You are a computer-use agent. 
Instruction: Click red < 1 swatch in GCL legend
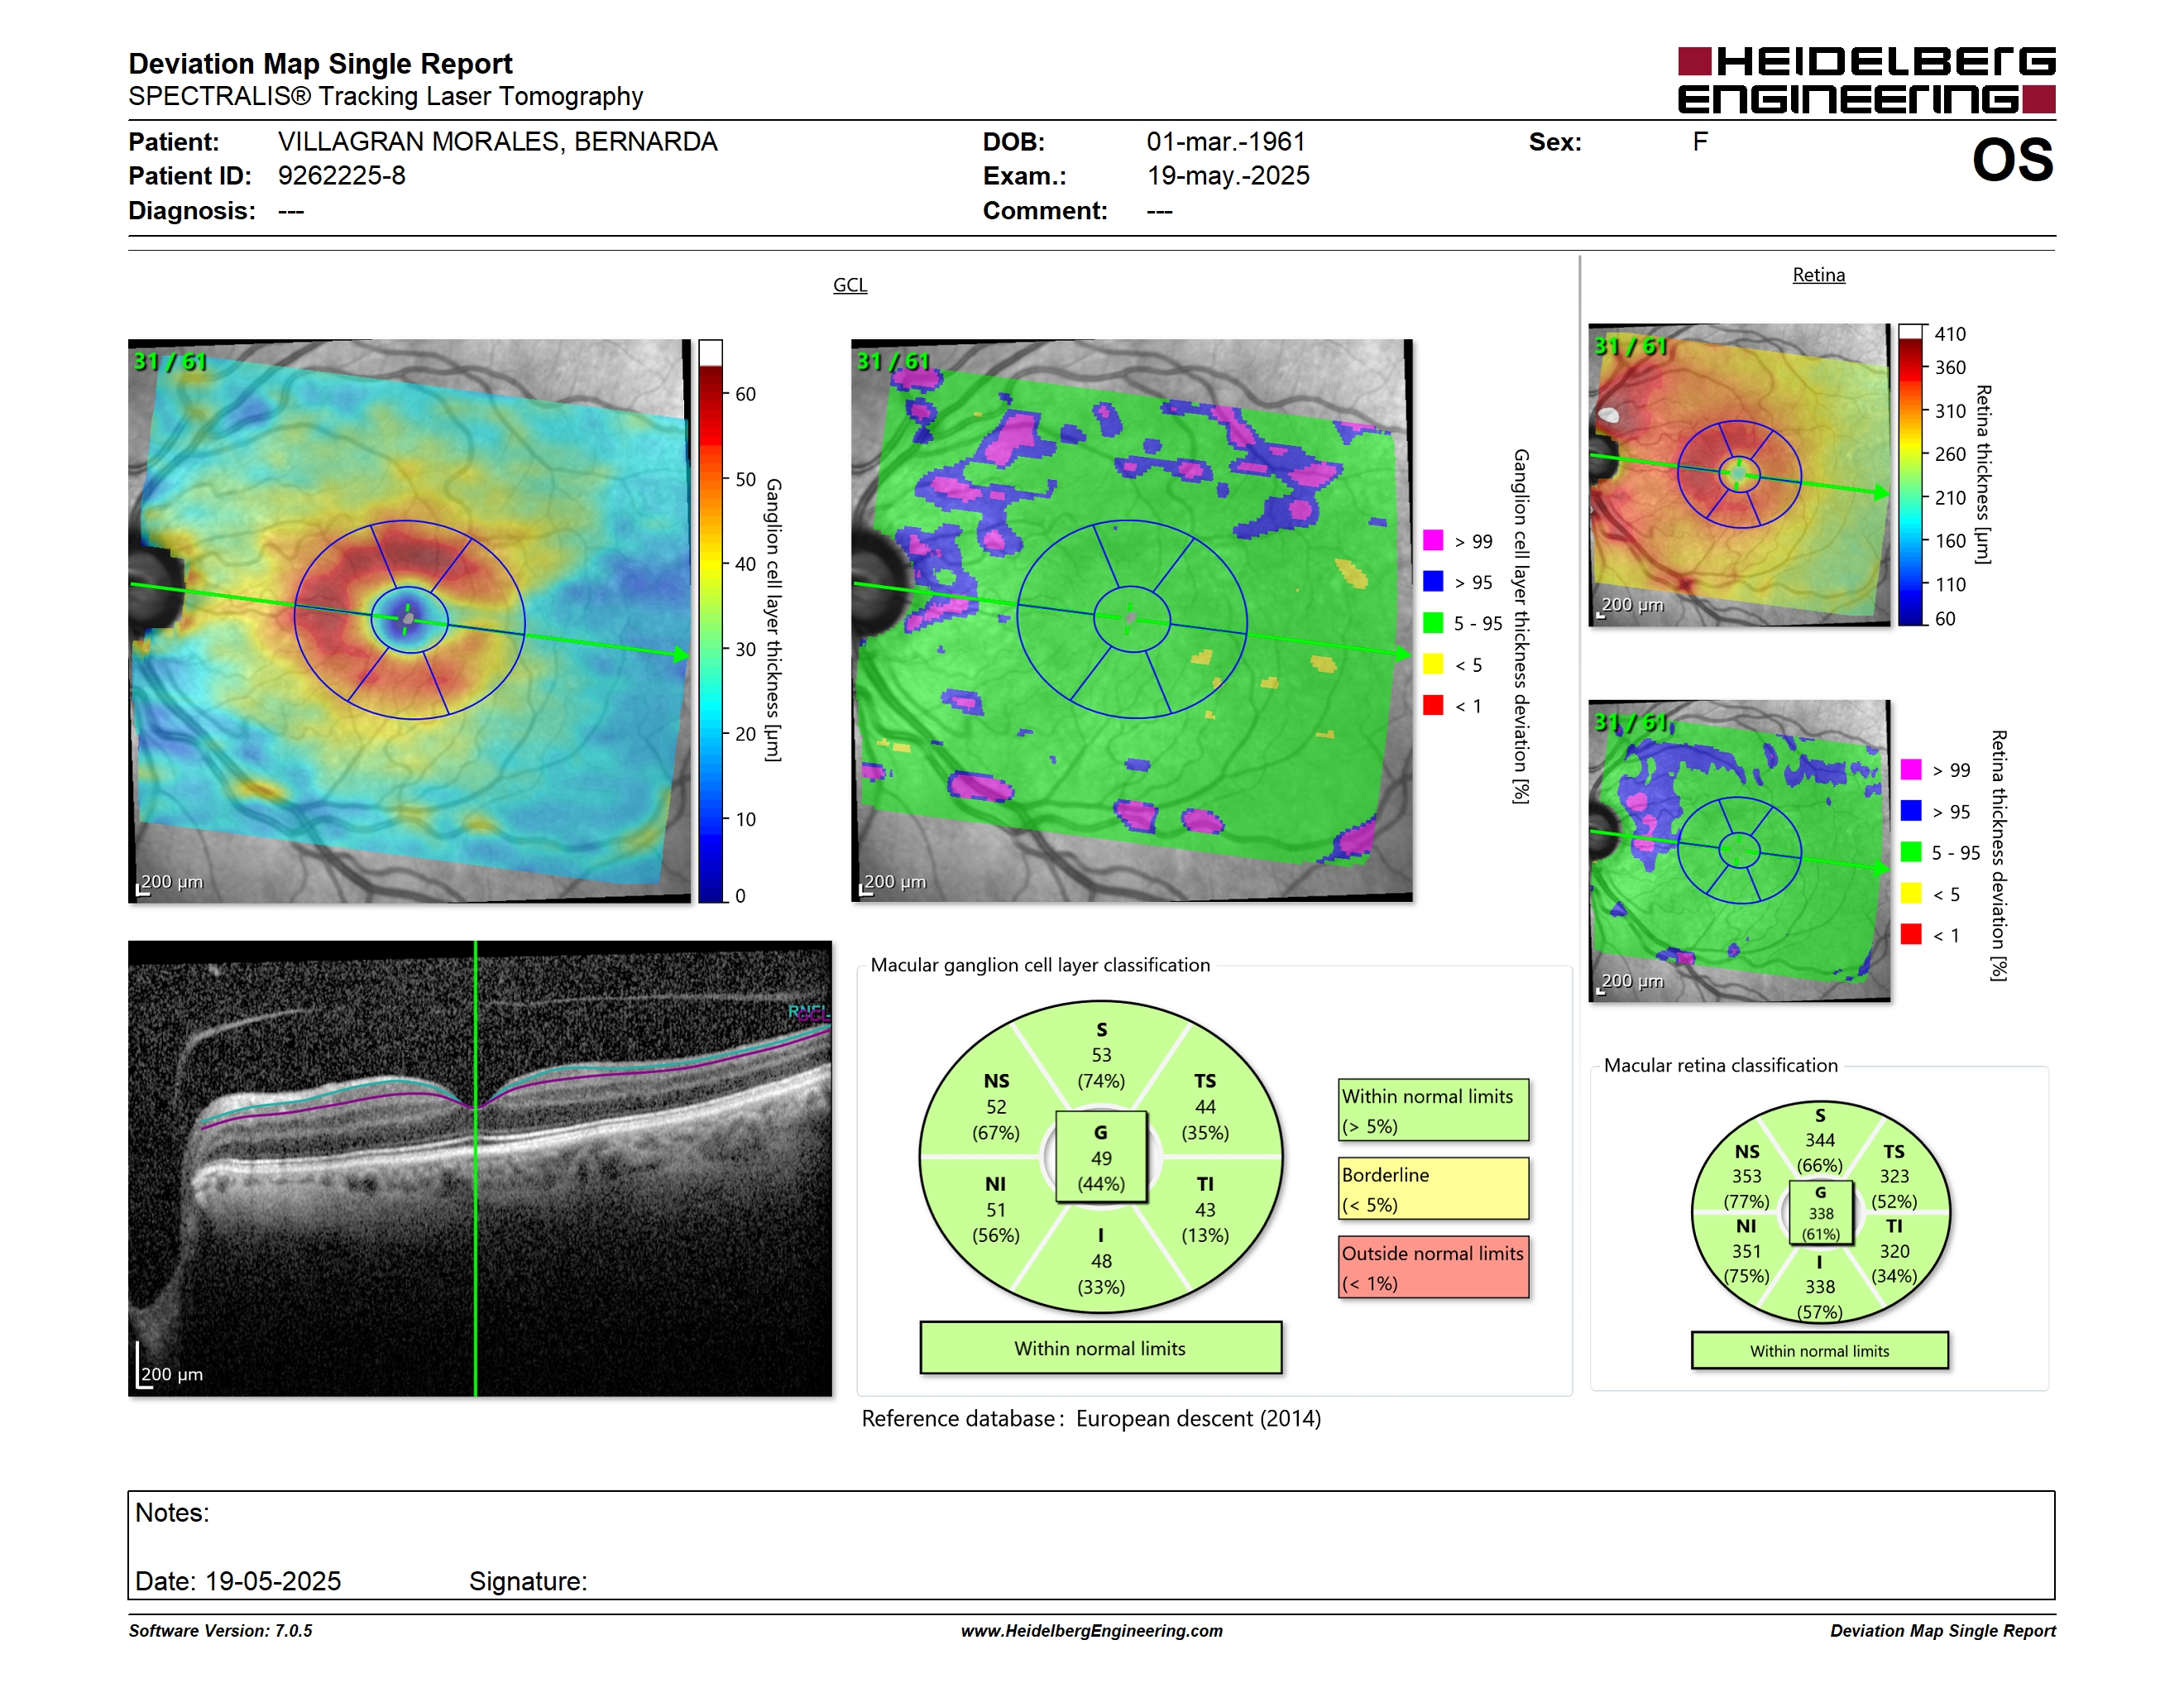click(1433, 705)
